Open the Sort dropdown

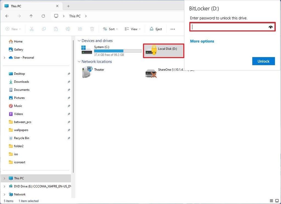(110, 29)
